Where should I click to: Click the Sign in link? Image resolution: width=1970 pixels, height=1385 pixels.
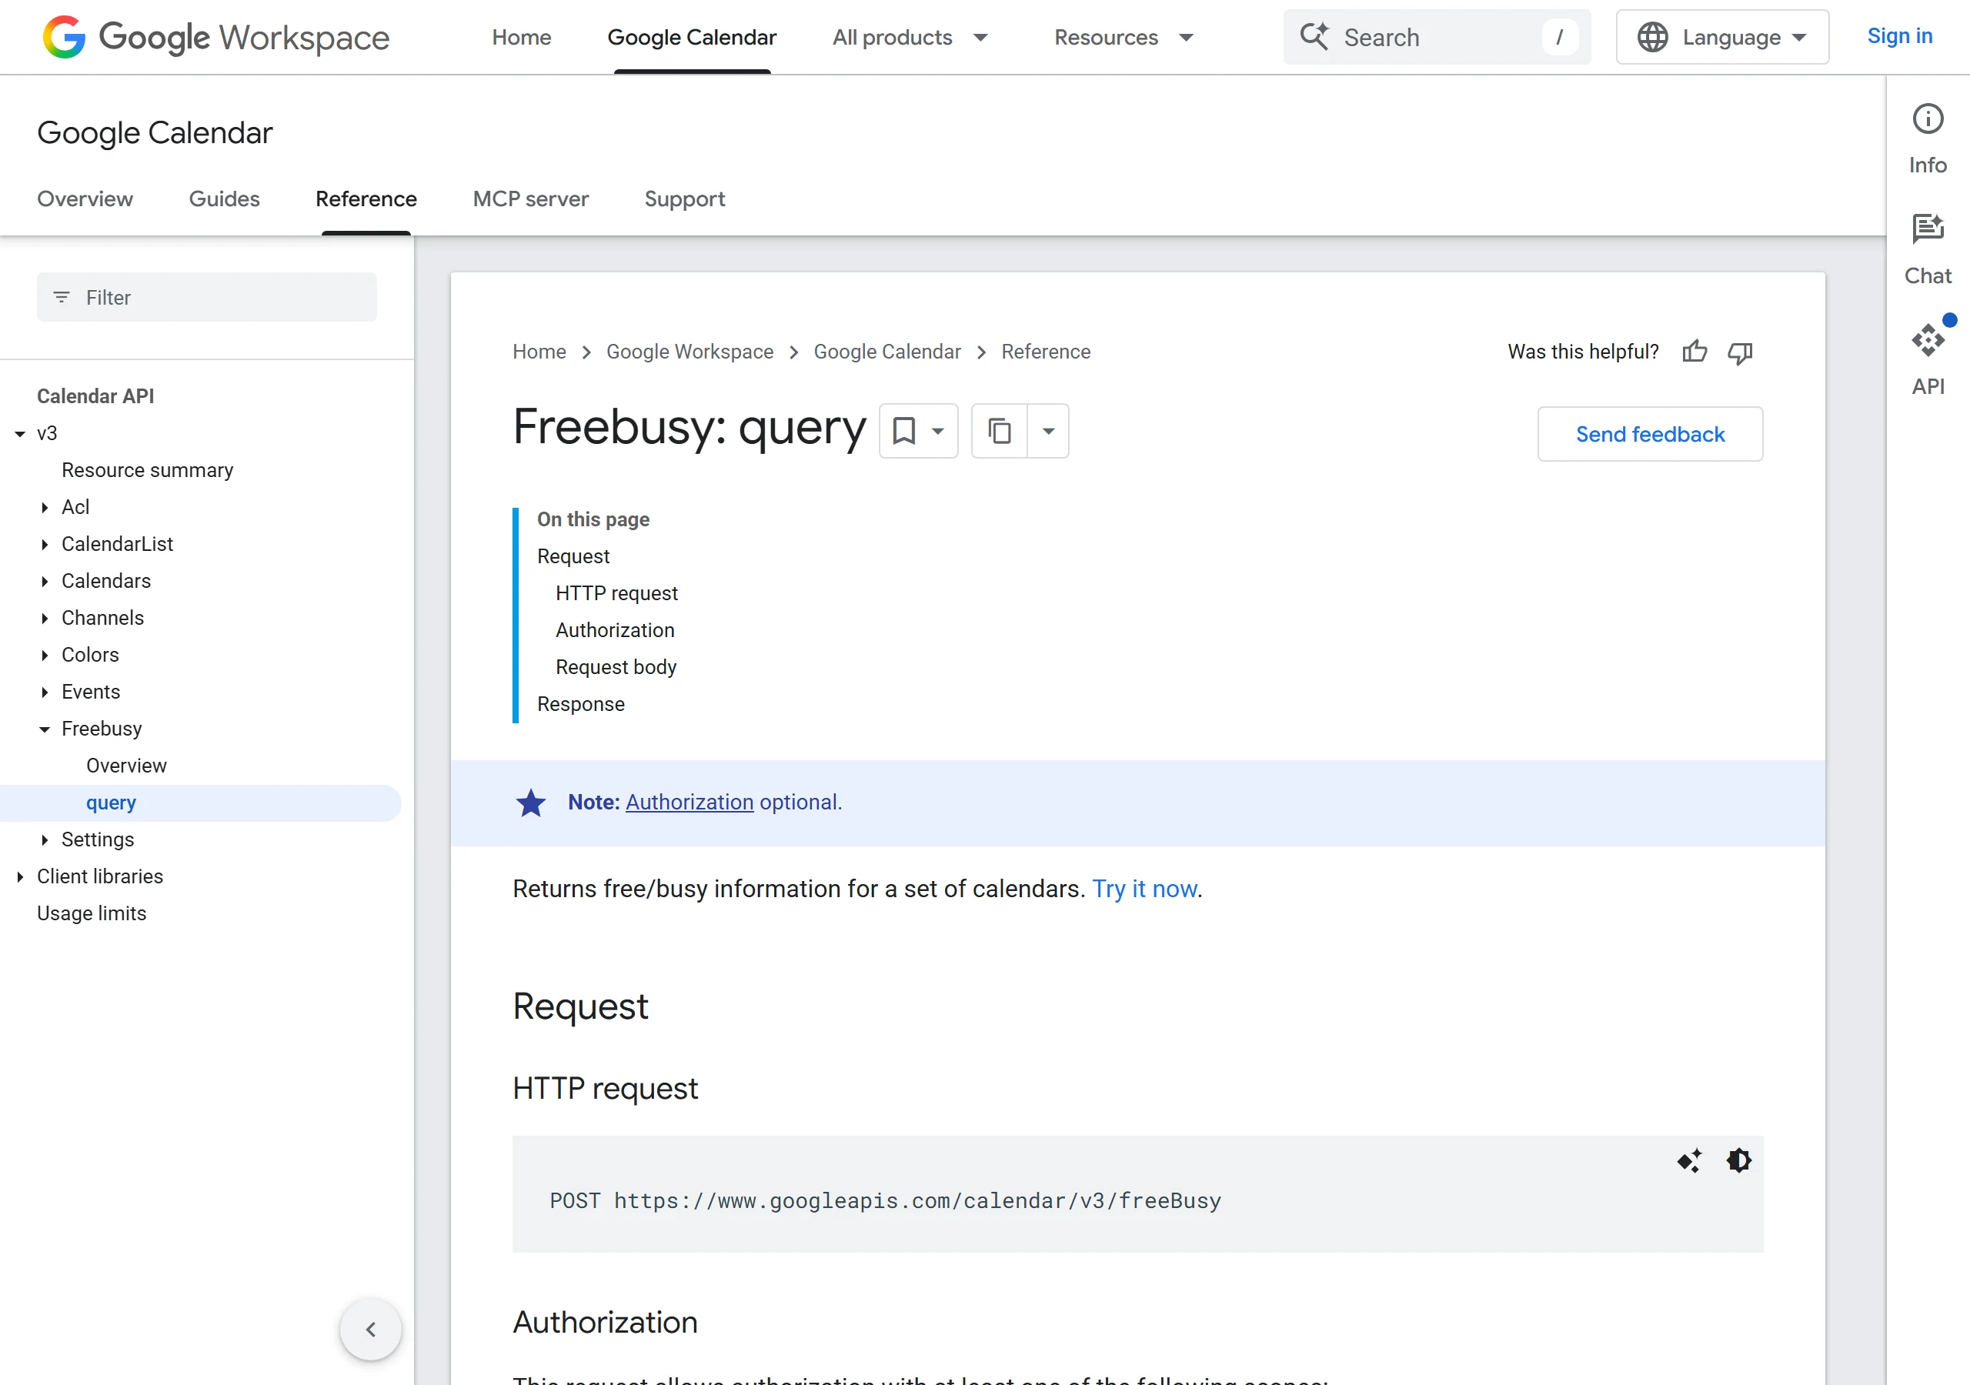pyautogui.click(x=1900, y=36)
